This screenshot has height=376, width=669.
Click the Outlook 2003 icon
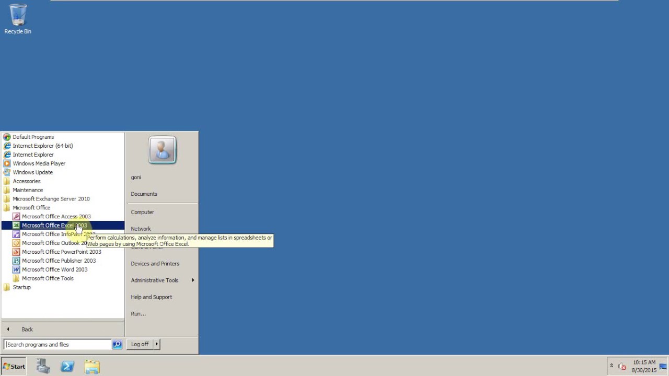click(16, 243)
